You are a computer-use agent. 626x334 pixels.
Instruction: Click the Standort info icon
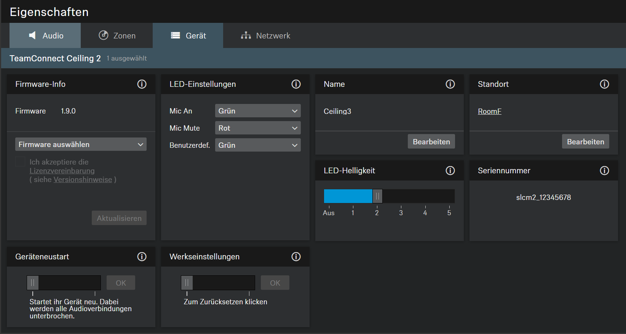pyautogui.click(x=604, y=84)
